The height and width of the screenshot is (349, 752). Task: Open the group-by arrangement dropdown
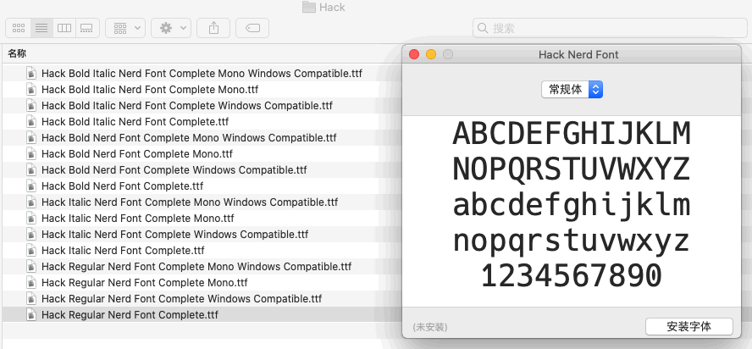click(125, 28)
